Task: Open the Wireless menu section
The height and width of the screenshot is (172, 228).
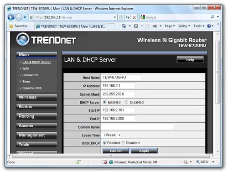Action: [x=36, y=97]
